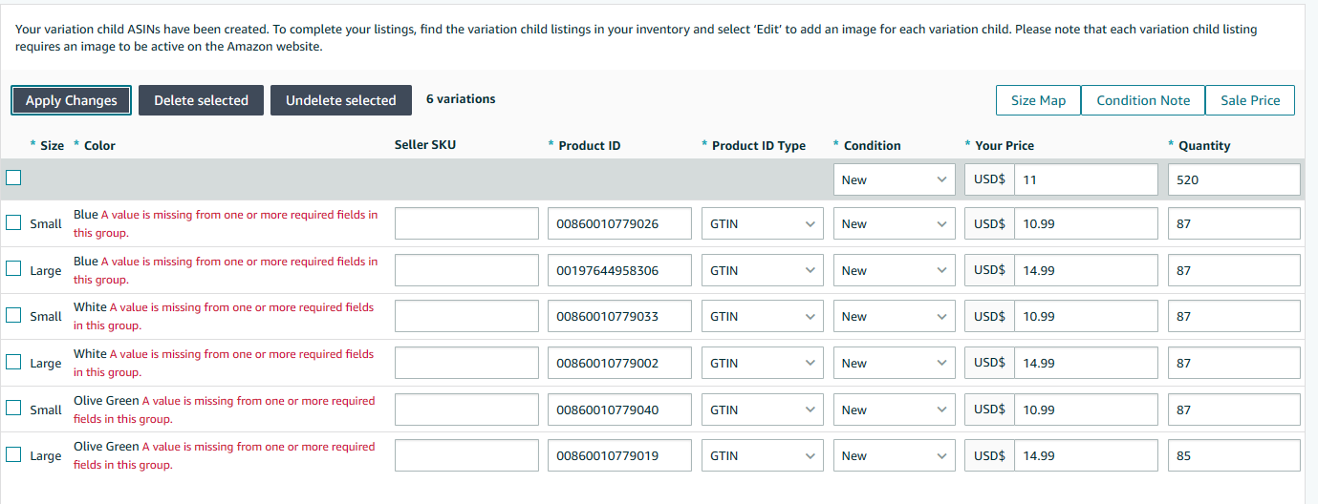Open Condition dropdown for Large Olive Green
The image size is (1318, 504).
[894, 455]
